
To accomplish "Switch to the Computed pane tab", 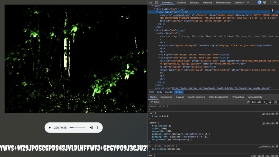I will tap(166, 97).
